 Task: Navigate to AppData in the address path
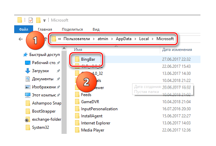(124, 39)
